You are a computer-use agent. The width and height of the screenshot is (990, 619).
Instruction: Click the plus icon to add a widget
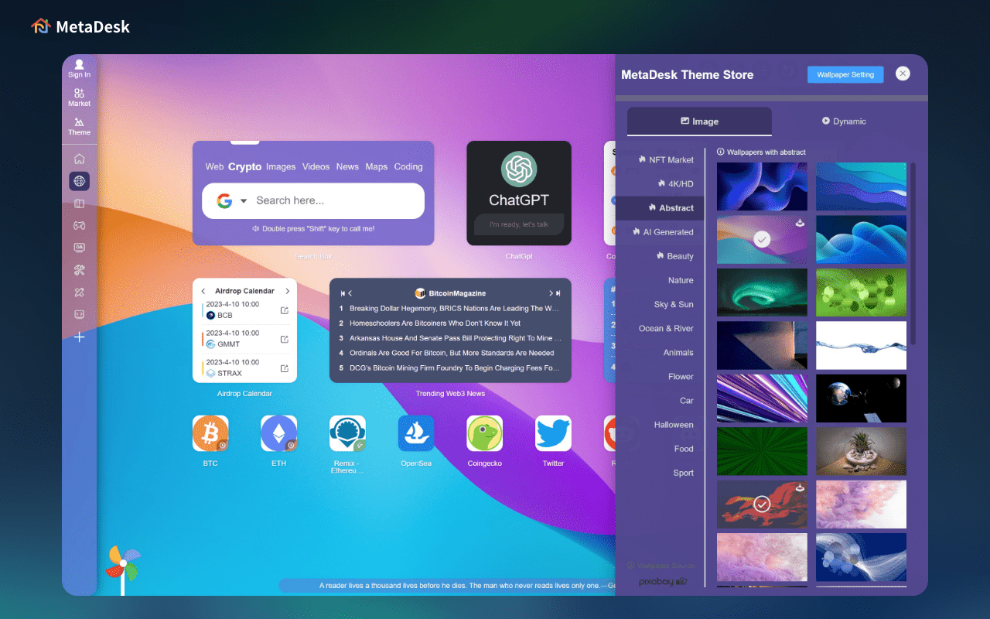[x=79, y=337]
